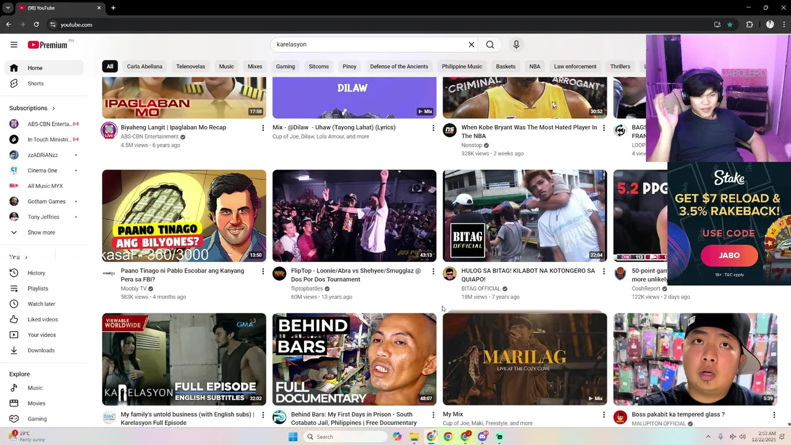The width and height of the screenshot is (791, 445).
Task: Open File Explorer from the taskbar
Action: (x=414, y=437)
